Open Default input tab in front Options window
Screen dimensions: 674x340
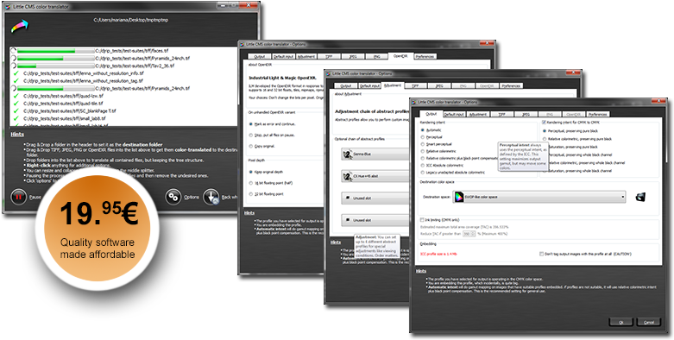tap(454, 115)
